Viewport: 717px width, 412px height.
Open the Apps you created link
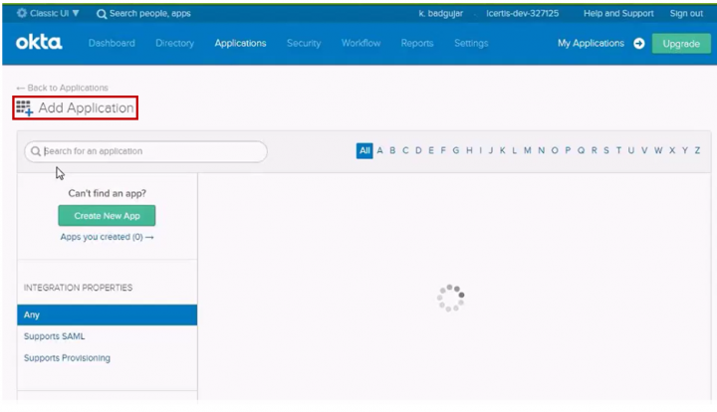[x=107, y=238]
